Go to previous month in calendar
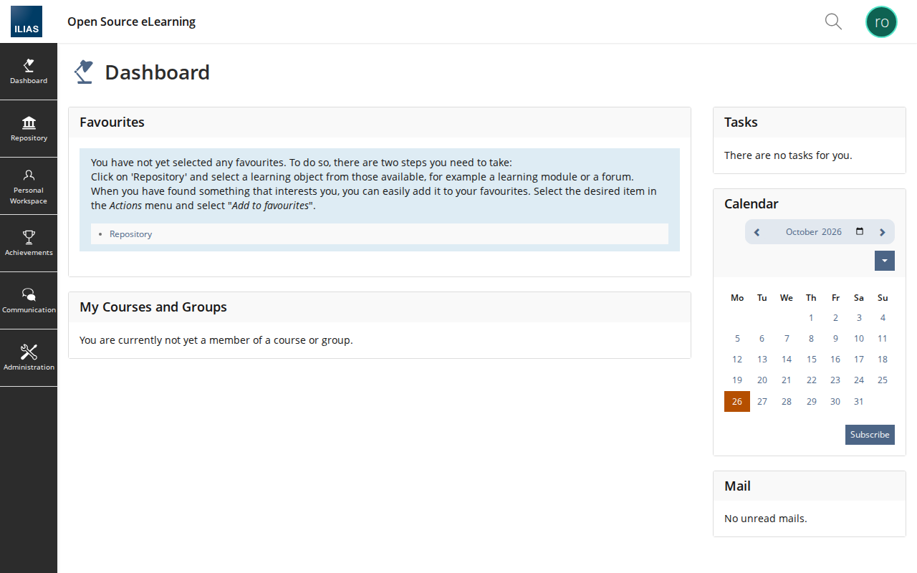This screenshot has height=573, width=917. [757, 232]
